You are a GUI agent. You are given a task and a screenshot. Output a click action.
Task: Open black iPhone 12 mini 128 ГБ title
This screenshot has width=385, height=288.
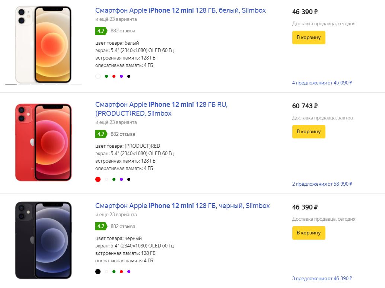click(182, 206)
